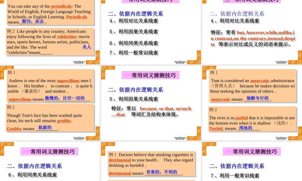Click underlined "turbid" in the river sentence
The image size is (302, 181).
pyautogui.click(x=242, y=118)
